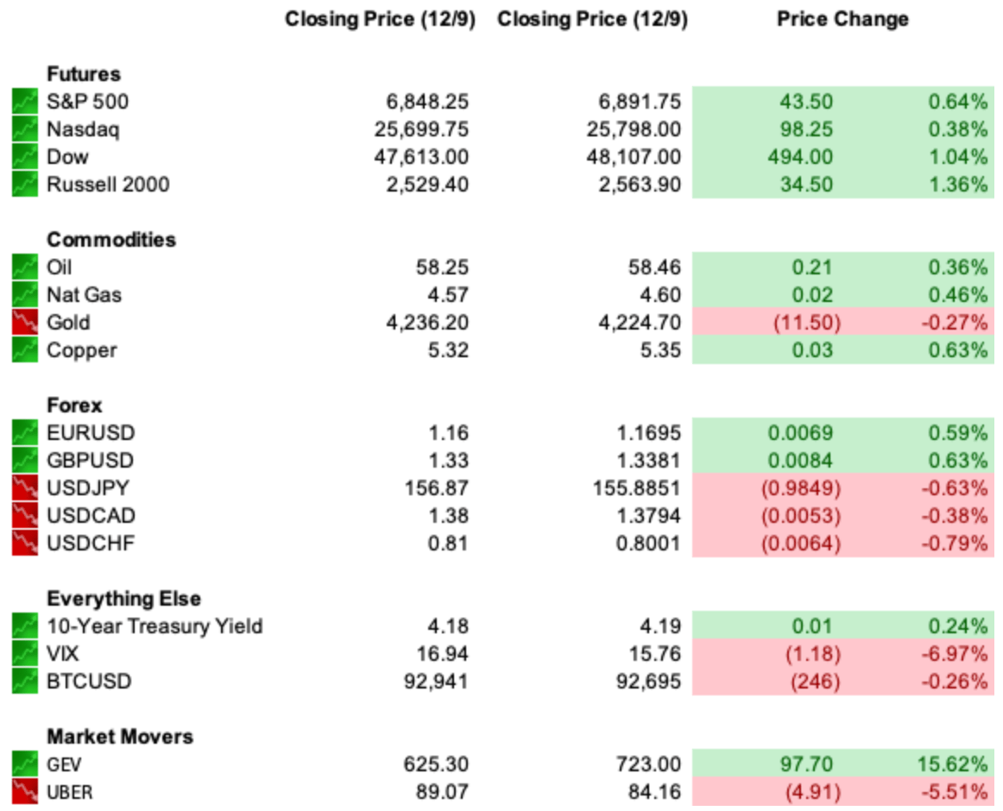
Task: Click the Commodities section heading
Action: point(111,239)
